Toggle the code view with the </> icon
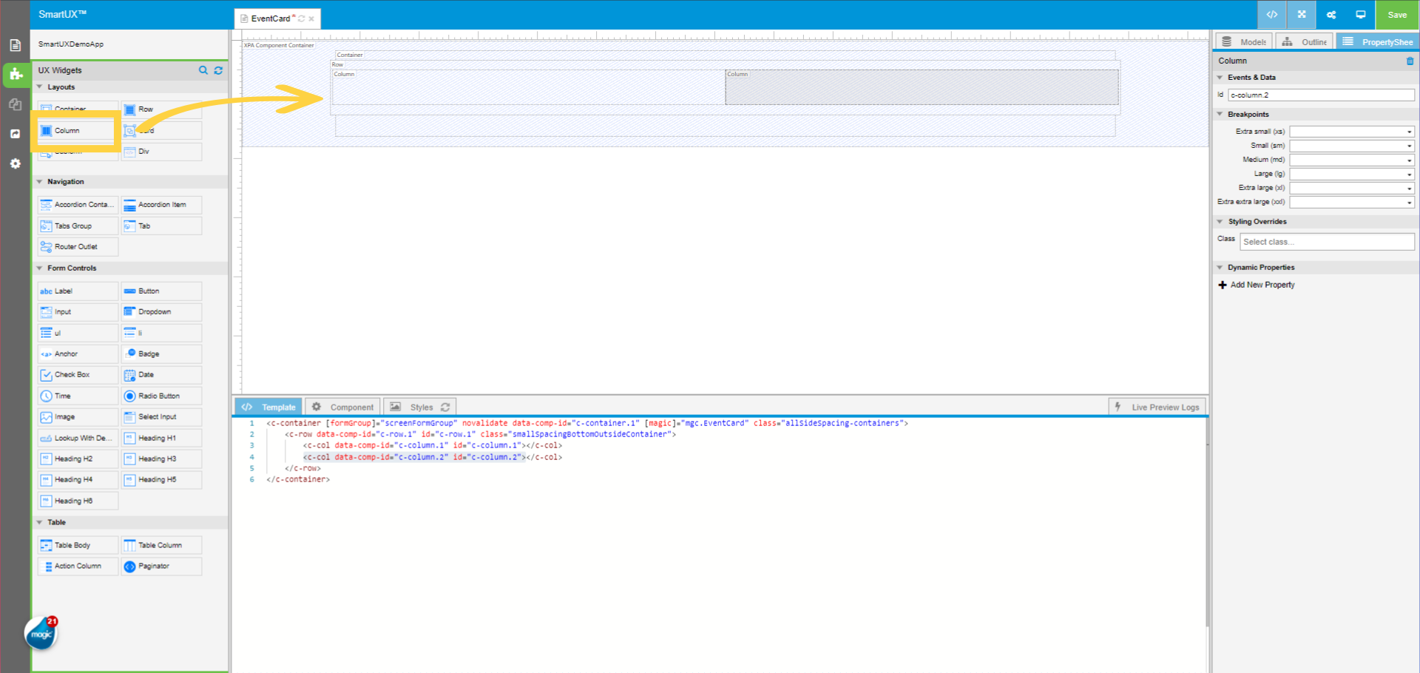This screenshot has height=673, width=1420. tap(1271, 15)
